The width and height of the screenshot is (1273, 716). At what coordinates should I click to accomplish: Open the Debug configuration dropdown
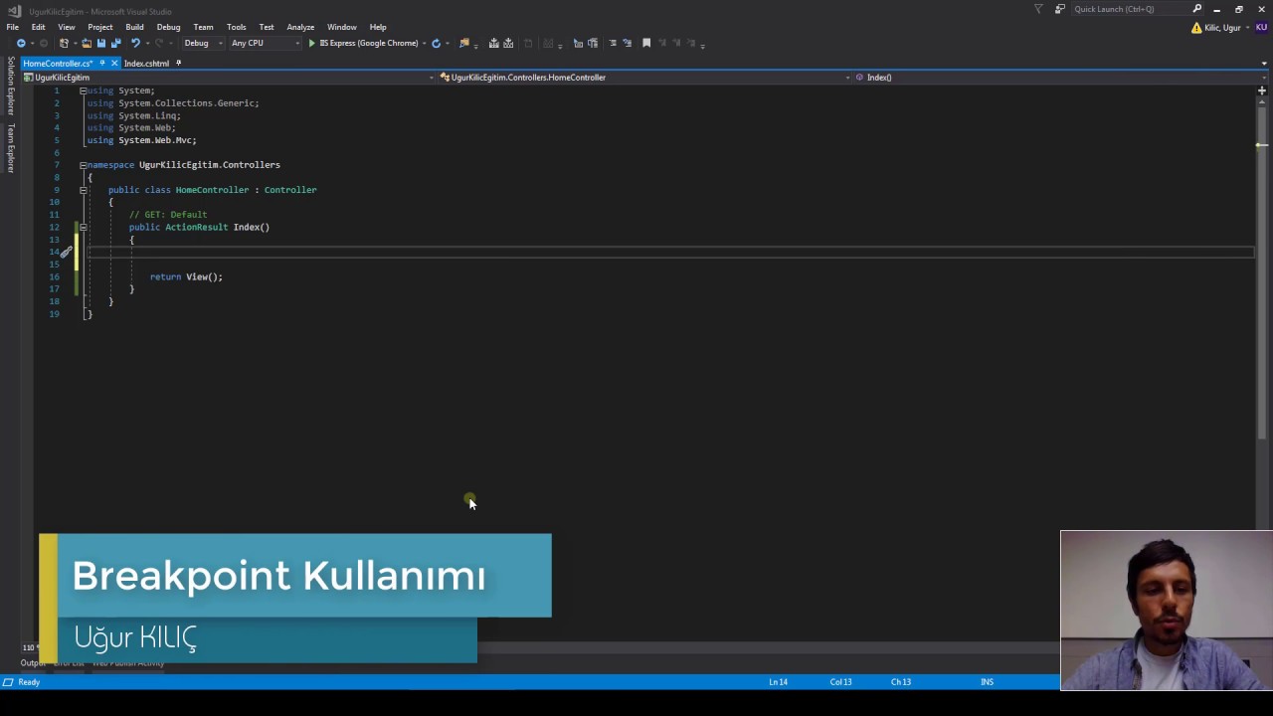pyautogui.click(x=202, y=43)
